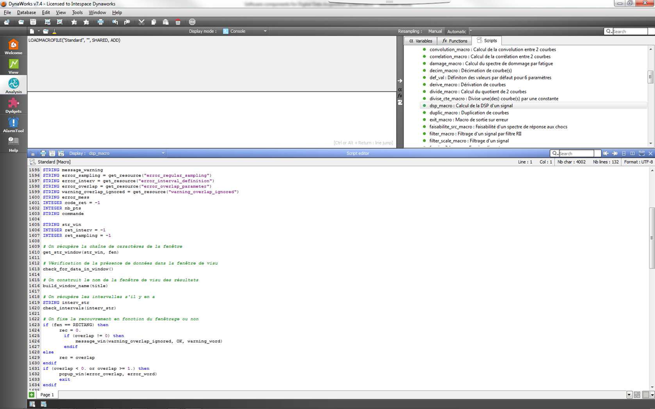Add a new page with the green plus button
655x409 pixels.
[x=31, y=395]
